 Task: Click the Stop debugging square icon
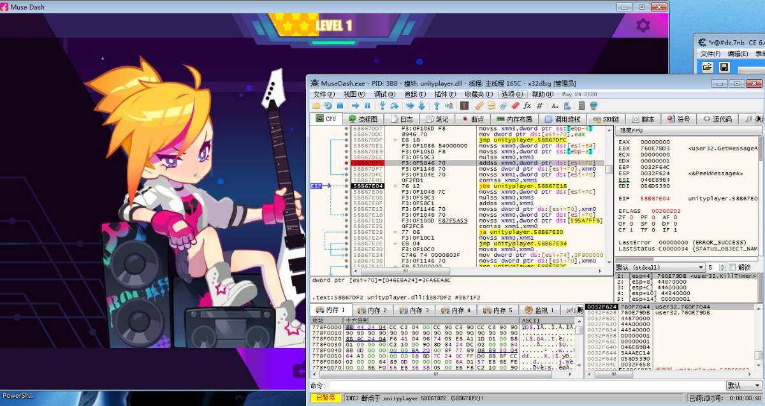click(340, 105)
